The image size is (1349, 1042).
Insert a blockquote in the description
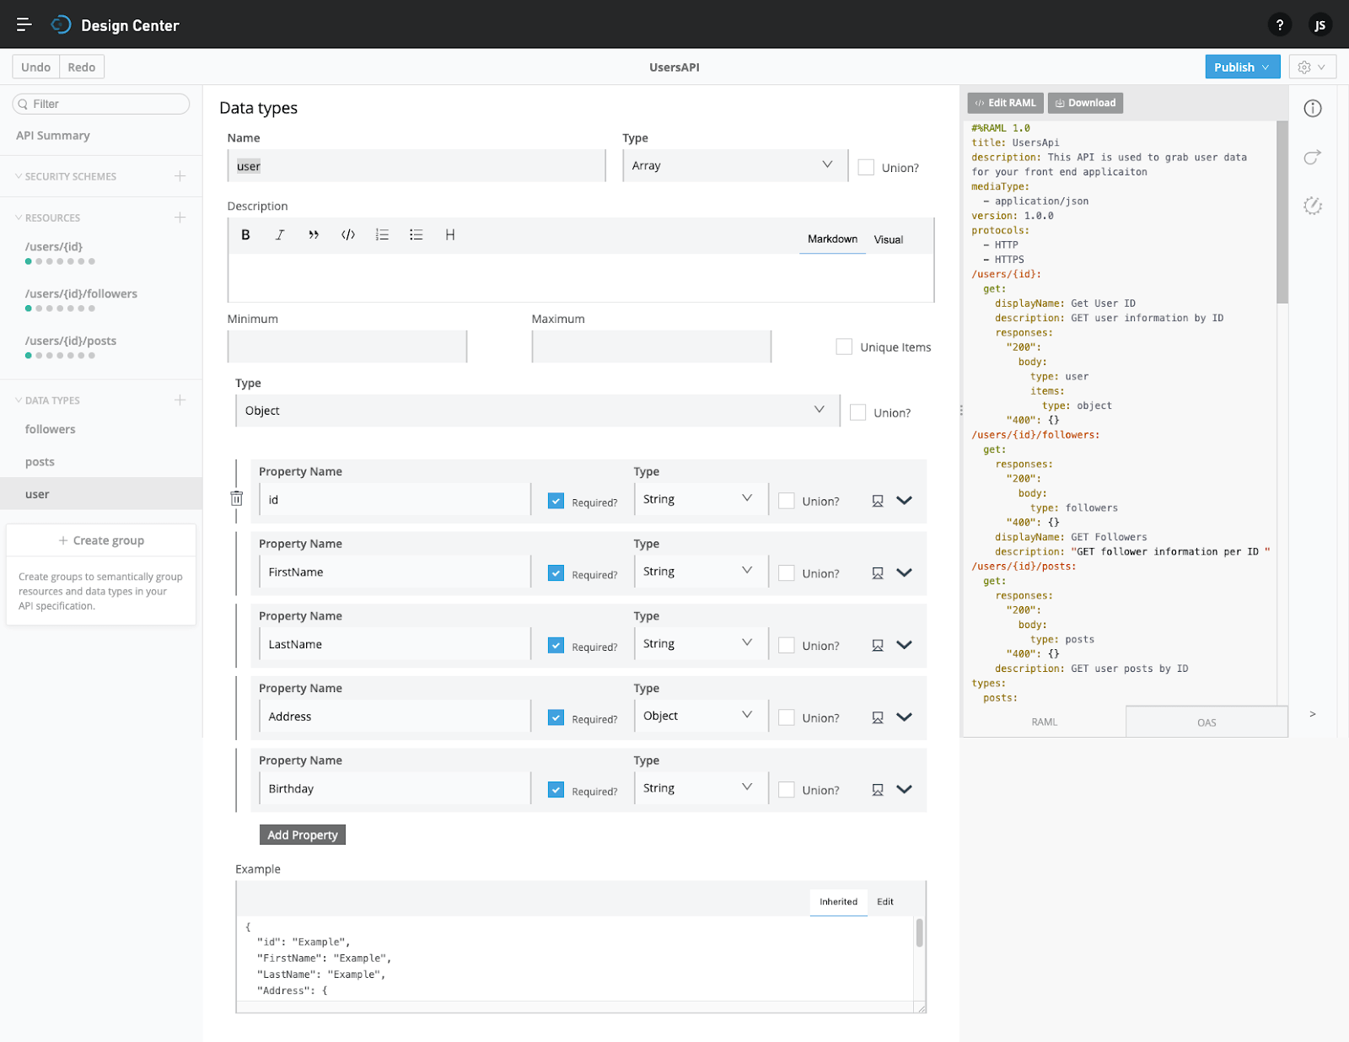coord(313,235)
